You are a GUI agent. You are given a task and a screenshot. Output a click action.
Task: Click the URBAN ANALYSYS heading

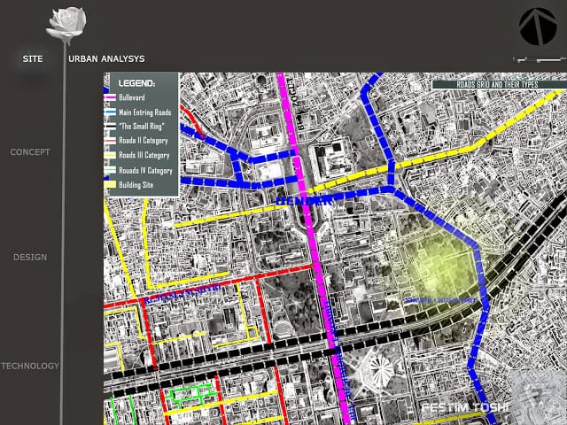[106, 59]
